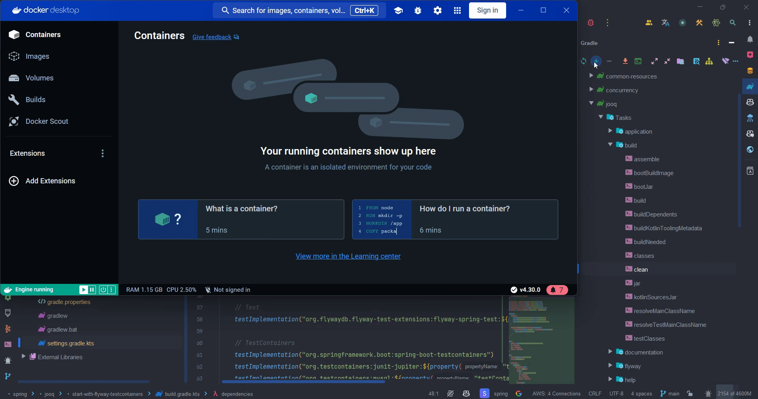Expand the common-resources Gradle project

tap(591, 76)
